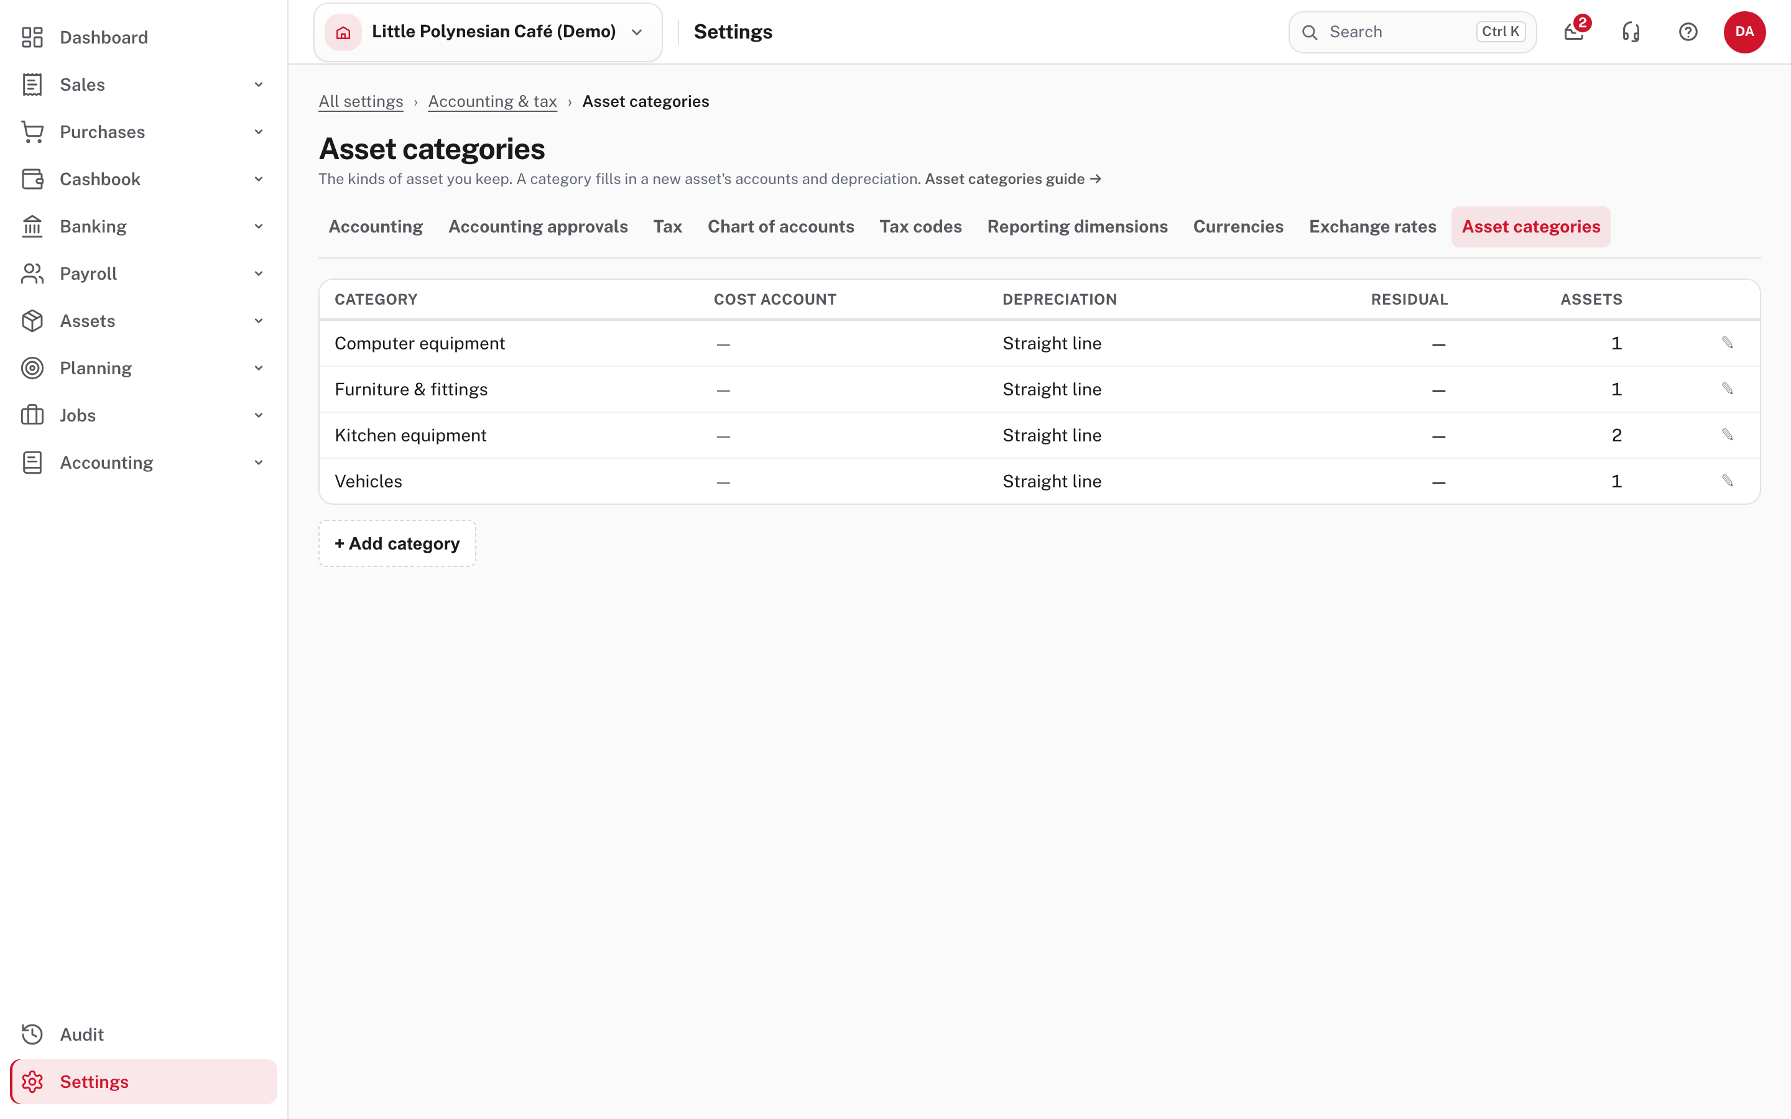
Task: Open the Little Polynesian Café company switcher
Action: click(488, 32)
